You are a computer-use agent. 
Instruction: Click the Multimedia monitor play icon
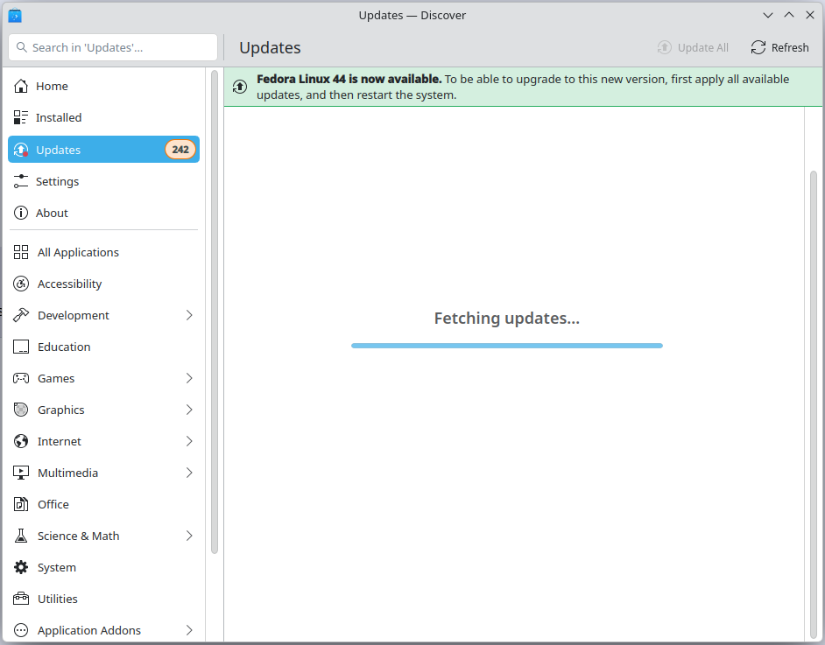point(20,473)
